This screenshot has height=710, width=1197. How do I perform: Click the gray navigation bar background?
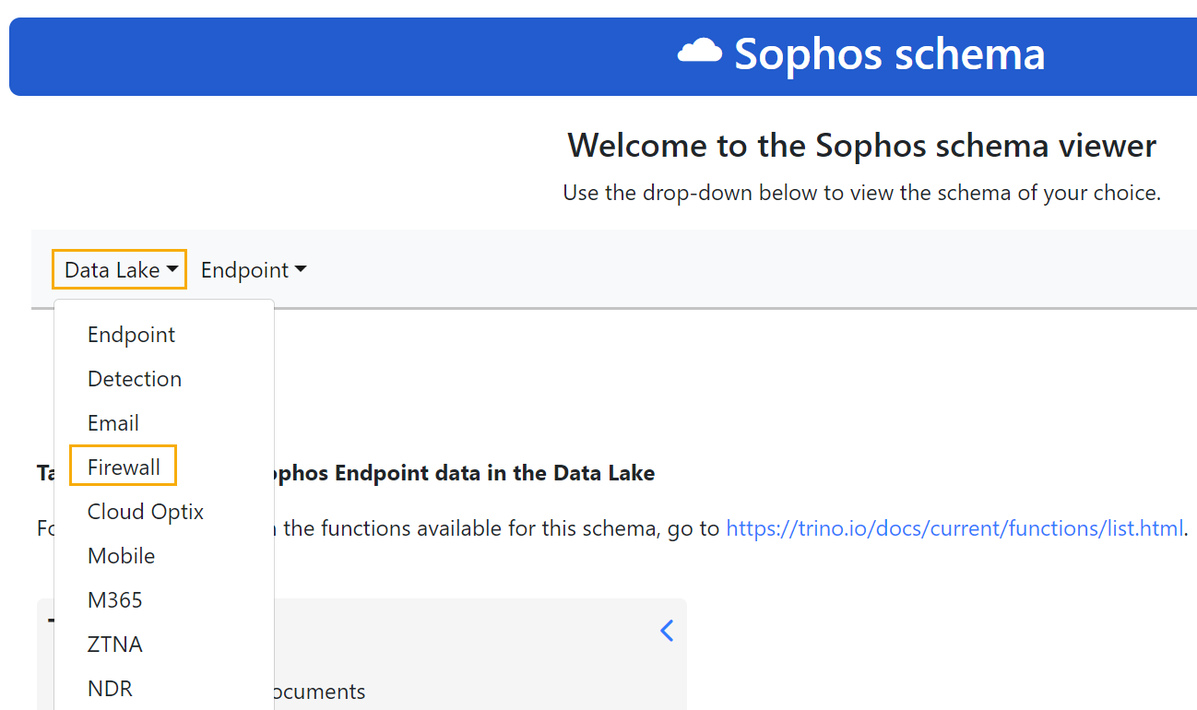point(646,268)
